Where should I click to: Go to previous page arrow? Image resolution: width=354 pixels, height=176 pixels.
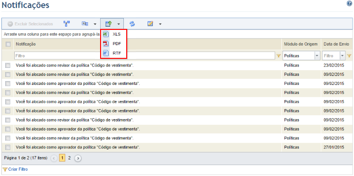[54, 158]
